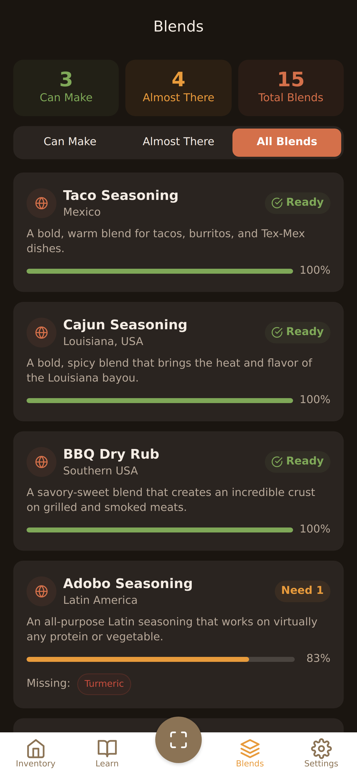Select the missing Turmeric ingredient chip
Image resolution: width=357 pixels, height=773 pixels.
pyautogui.click(x=104, y=684)
